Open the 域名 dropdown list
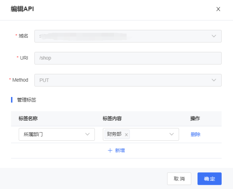The height and width of the screenshot is (189, 233). coord(128,36)
